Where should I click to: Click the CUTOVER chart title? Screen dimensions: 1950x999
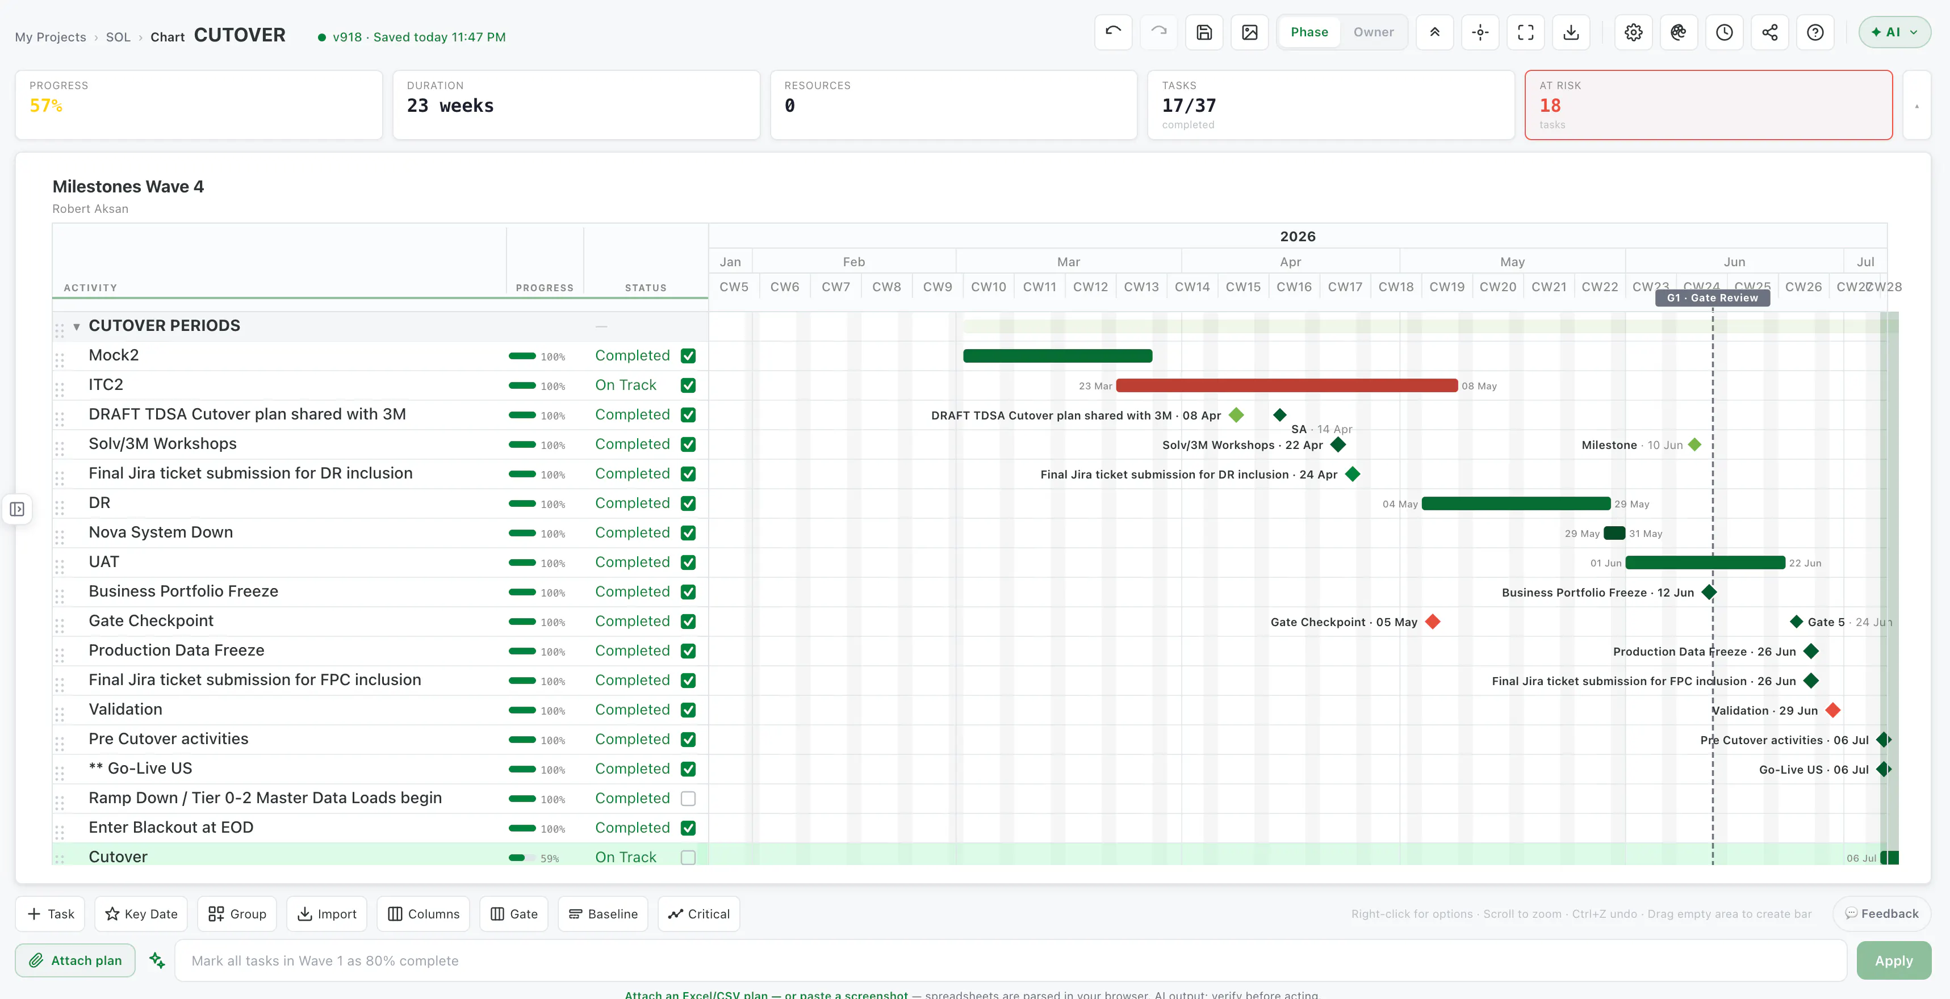(239, 35)
